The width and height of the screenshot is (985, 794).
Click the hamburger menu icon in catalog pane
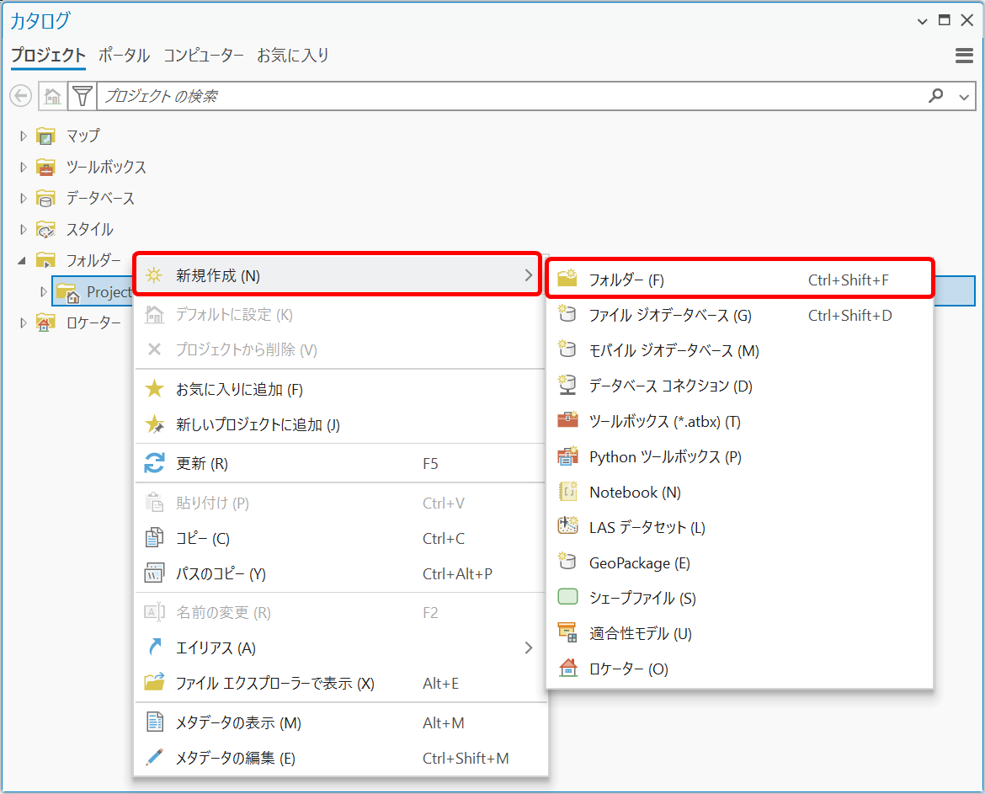(964, 56)
